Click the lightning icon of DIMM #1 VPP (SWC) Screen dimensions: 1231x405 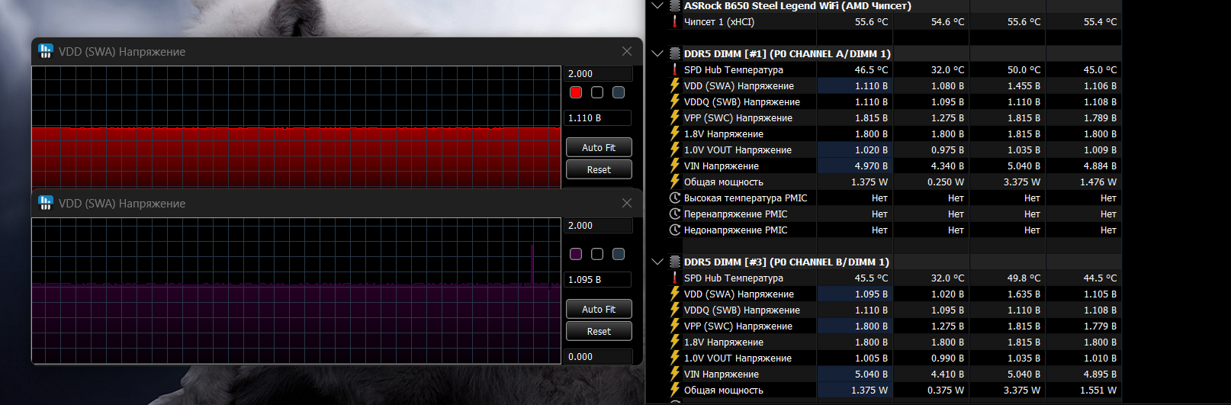click(675, 117)
